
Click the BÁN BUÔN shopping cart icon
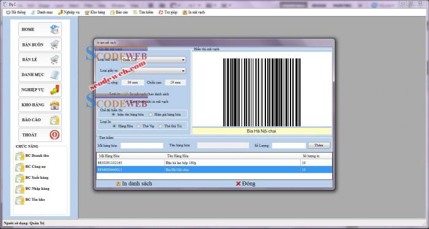pos(55,44)
